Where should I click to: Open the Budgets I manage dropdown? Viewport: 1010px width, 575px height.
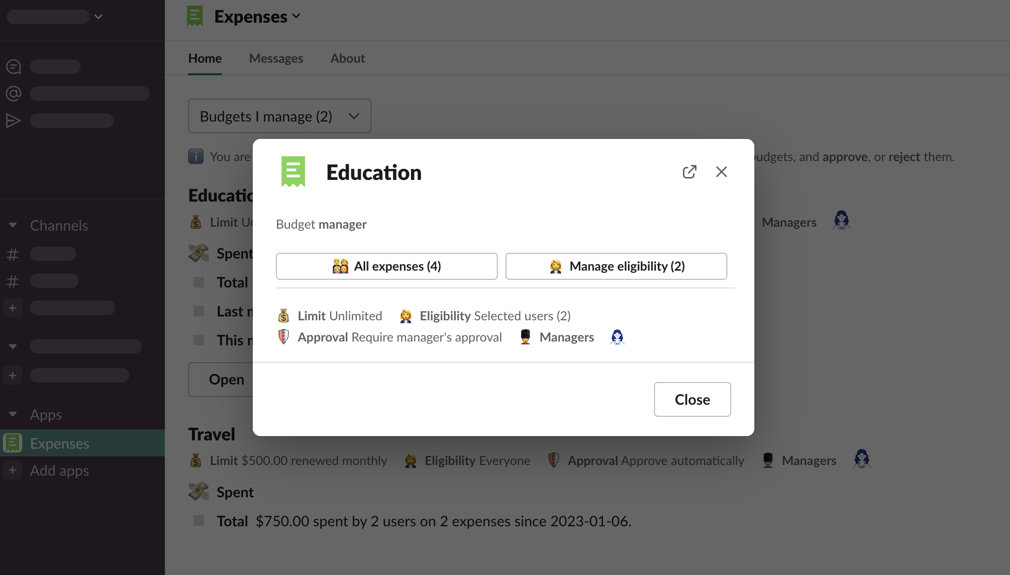(279, 116)
